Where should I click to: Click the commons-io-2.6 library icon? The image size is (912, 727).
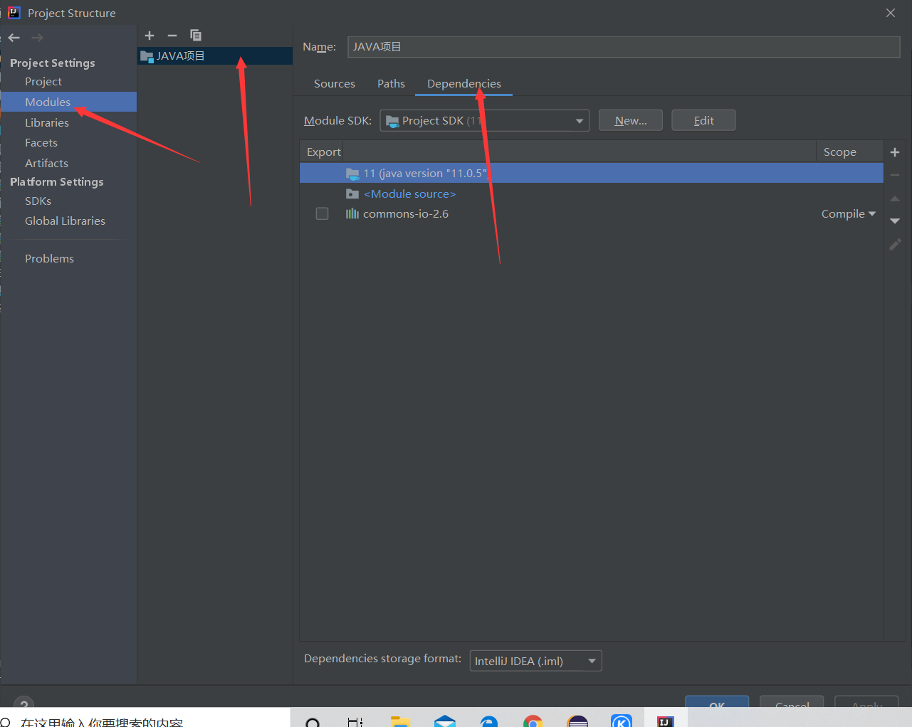coord(352,213)
